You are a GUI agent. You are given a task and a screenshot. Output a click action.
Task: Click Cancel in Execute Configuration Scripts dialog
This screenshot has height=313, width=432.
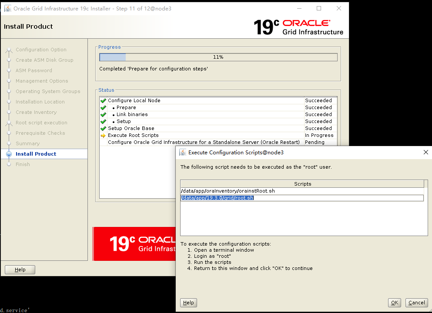click(417, 303)
